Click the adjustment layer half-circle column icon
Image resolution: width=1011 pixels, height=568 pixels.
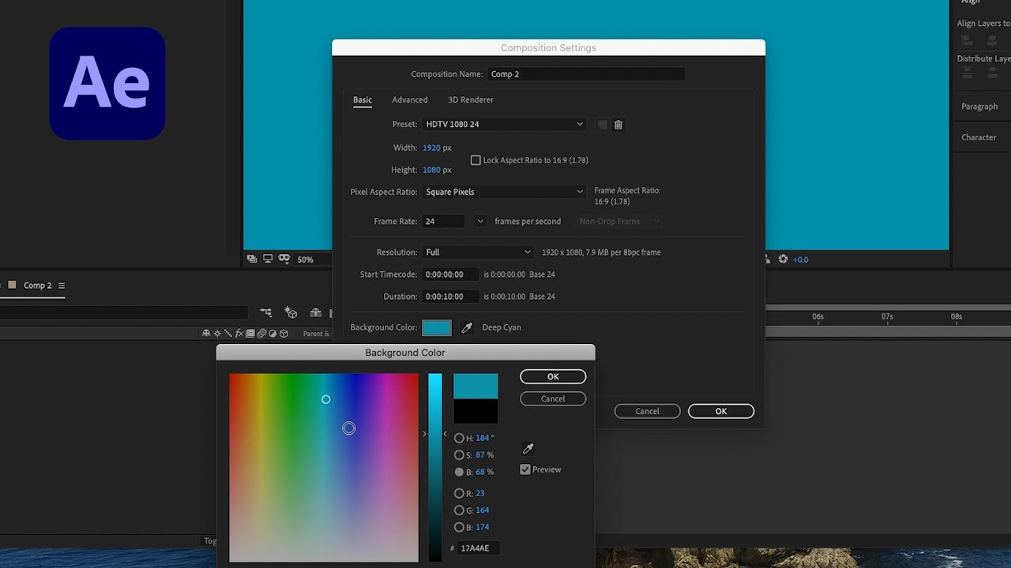click(x=272, y=334)
